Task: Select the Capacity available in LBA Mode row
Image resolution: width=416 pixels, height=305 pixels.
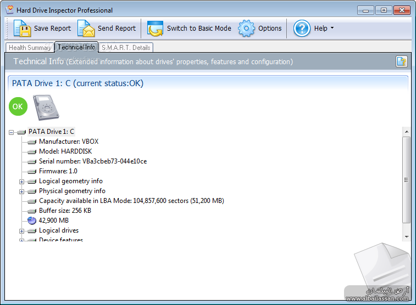Action: [x=131, y=201]
